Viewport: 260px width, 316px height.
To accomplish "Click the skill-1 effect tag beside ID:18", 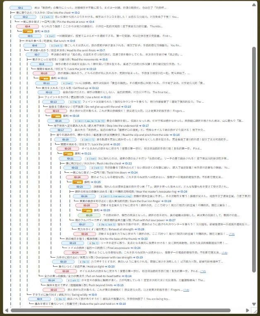I will [88, 140].
